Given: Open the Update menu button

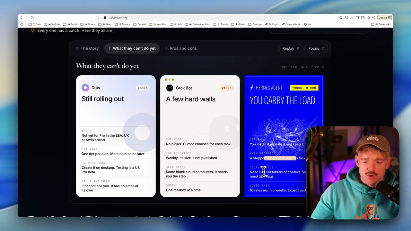Looking at the screenshot, I should (384, 18).
